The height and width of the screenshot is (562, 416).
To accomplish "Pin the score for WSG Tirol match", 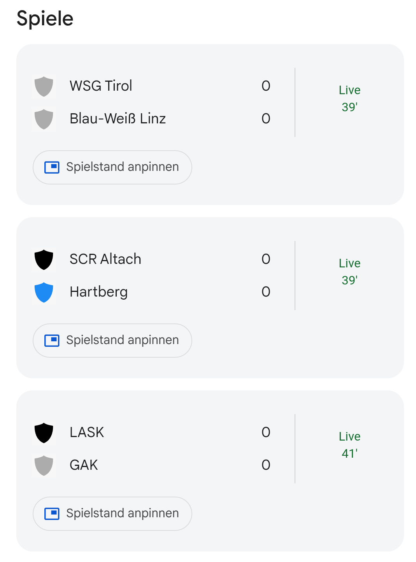I will (112, 167).
